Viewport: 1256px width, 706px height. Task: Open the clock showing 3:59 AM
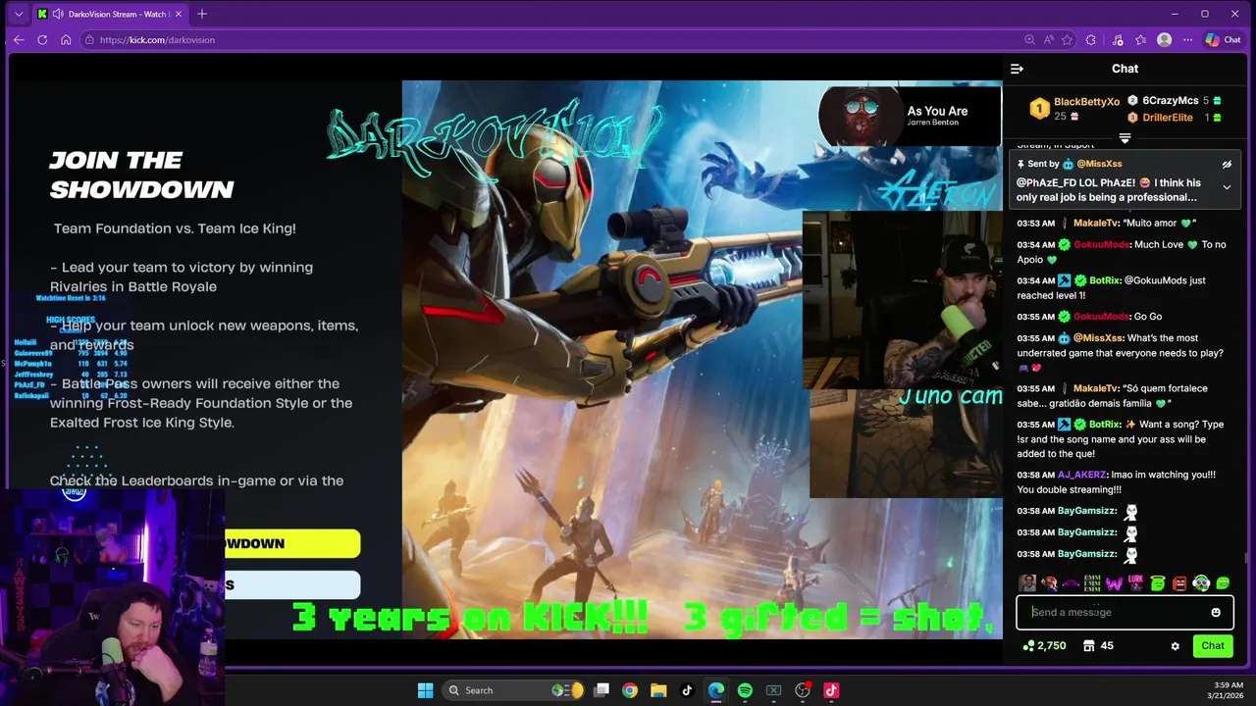click(x=1228, y=690)
